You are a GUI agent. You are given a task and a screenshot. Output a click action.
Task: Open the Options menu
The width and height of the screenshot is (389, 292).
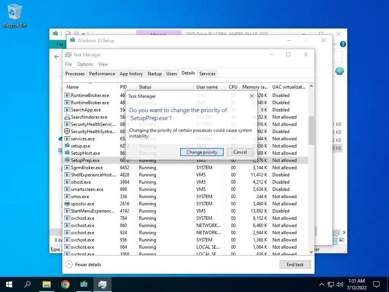[x=85, y=64]
